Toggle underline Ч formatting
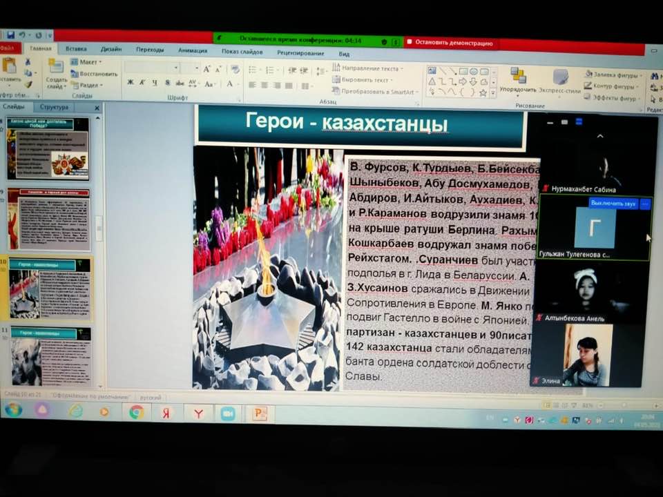This screenshot has height=497, width=663. tap(155, 83)
